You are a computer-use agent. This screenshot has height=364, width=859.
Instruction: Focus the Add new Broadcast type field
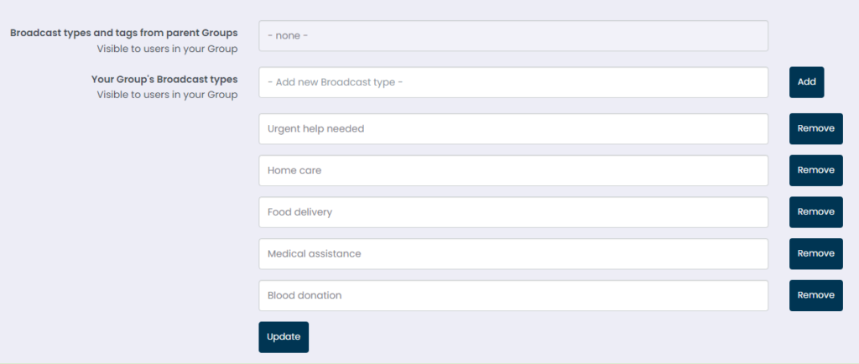(x=513, y=82)
